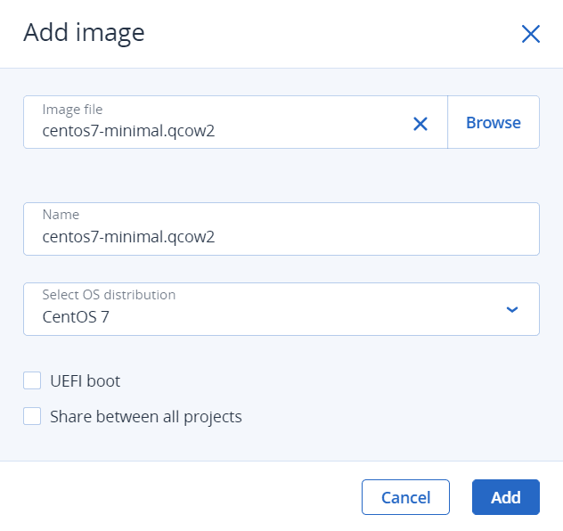
Task: Click the Share between all projects label
Action: click(146, 417)
